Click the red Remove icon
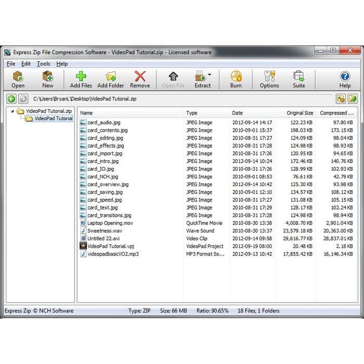The height and width of the screenshot is (364, 364). (140, 76)
